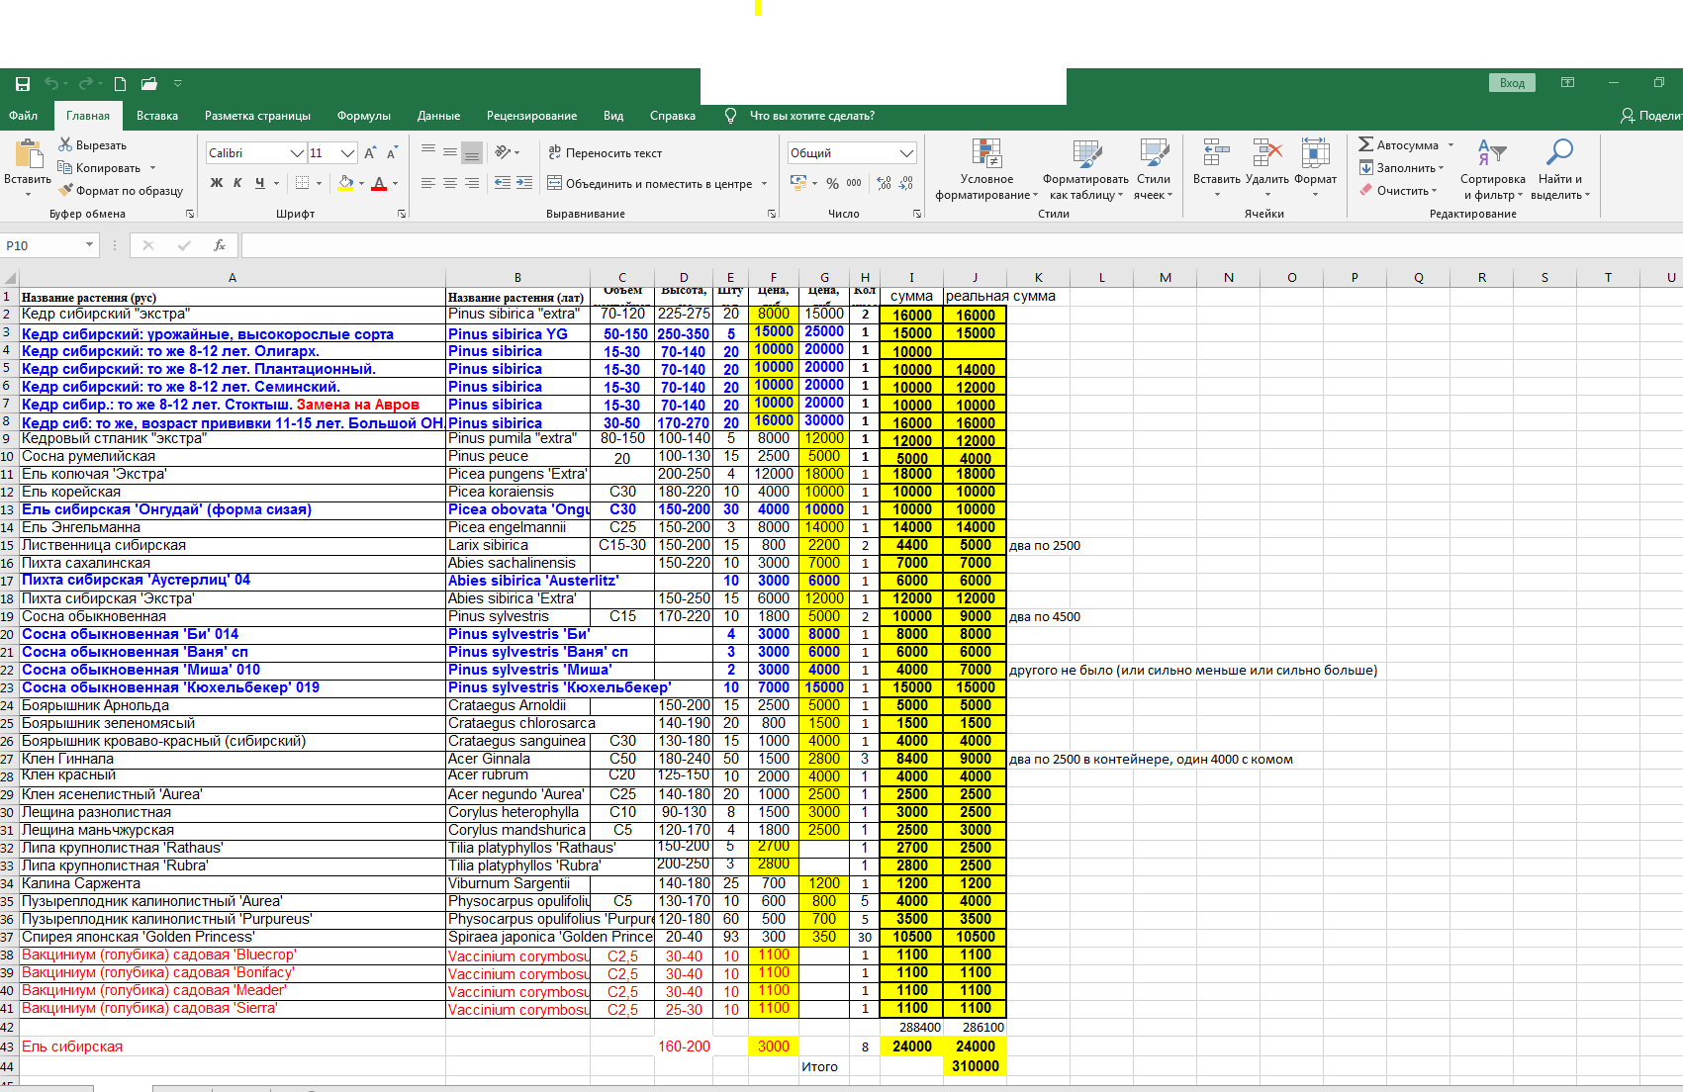The height and width of the screenshot is (1092, 1683).
Task: Apply thousands separator (000) format
Action: 854,183
